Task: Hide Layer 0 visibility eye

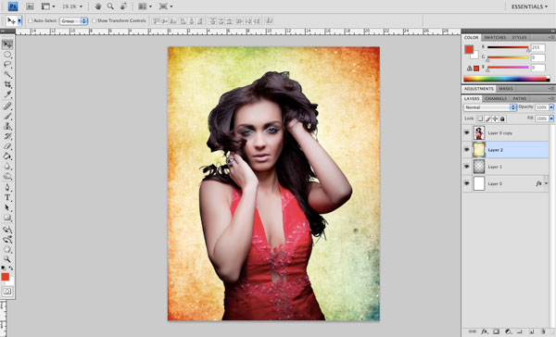Action: click(467, 183)
